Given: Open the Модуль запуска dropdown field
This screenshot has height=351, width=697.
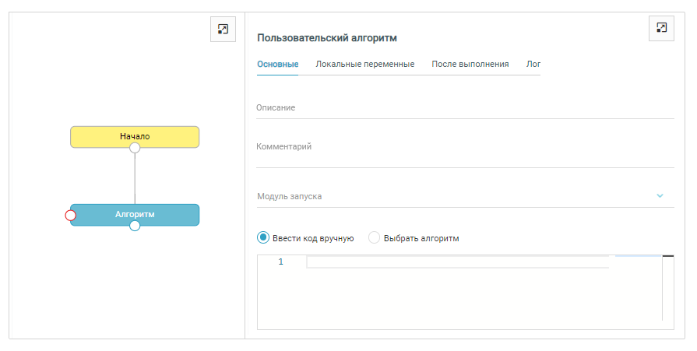Looking at the screenshot, I should point(452,196).
